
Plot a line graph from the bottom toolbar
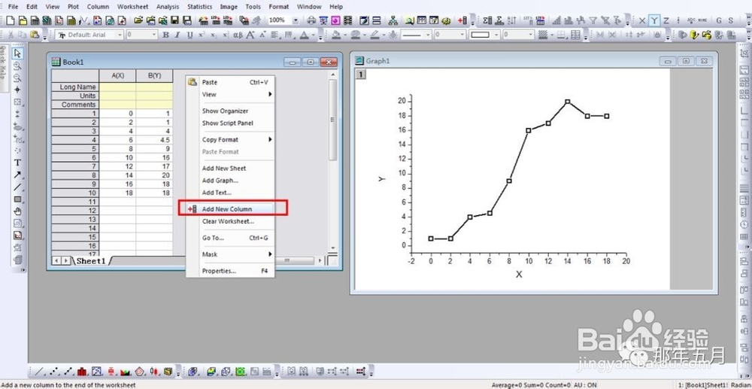[x=40, y=371]
